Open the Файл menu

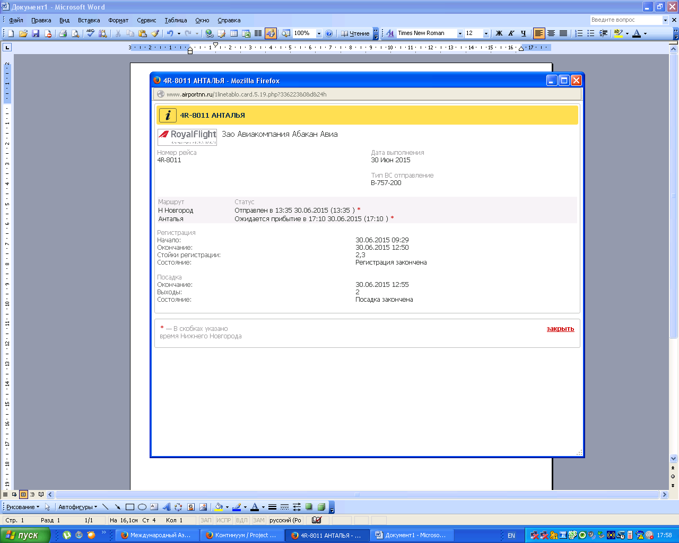click(16, 20)
